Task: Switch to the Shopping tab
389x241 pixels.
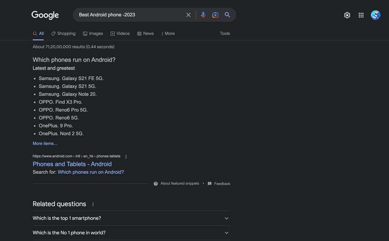Action: pyautogui.click(x=63, y=33)
